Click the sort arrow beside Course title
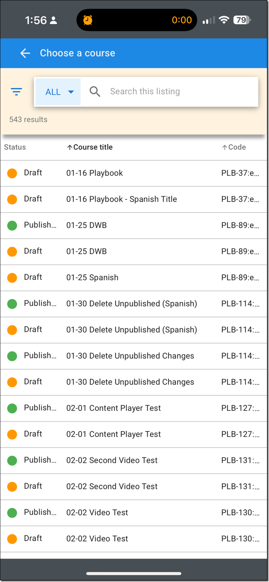 point(70,147)
